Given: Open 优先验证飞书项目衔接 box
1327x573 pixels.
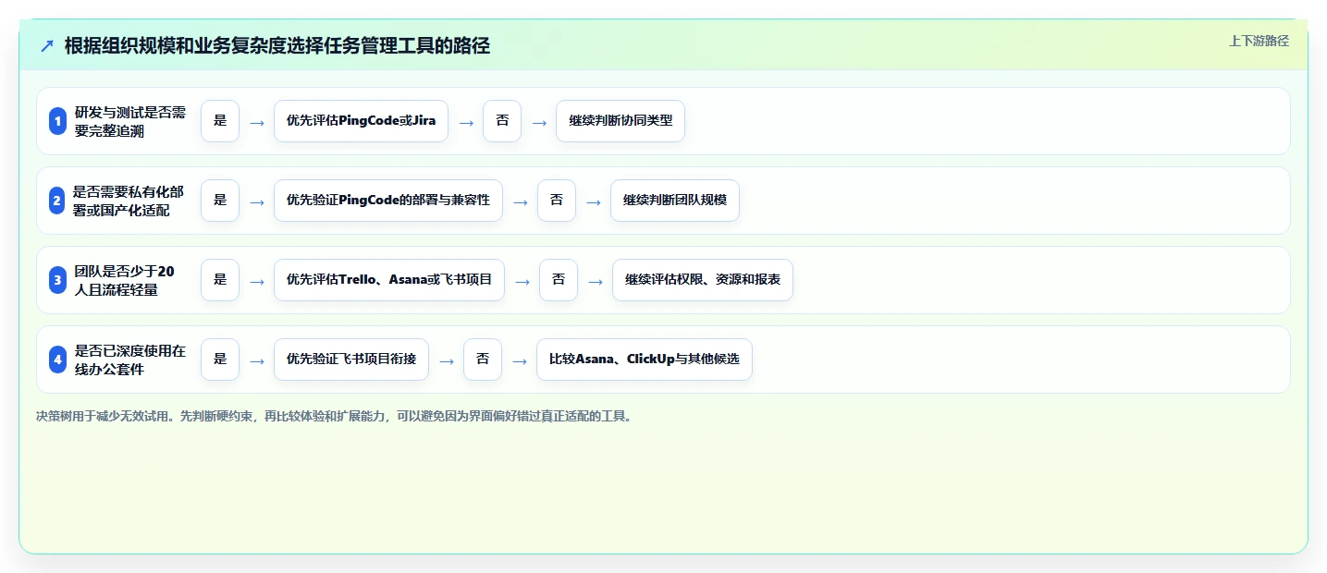Looking at the screenshot, I should [351, 360].
